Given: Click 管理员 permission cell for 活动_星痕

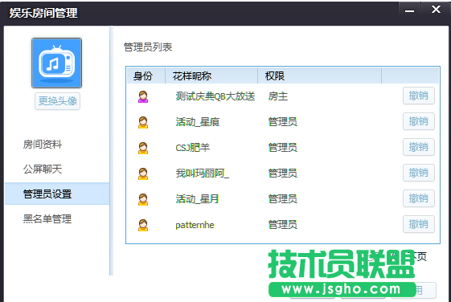Looking at the screenshot, I should click(283, 122).
